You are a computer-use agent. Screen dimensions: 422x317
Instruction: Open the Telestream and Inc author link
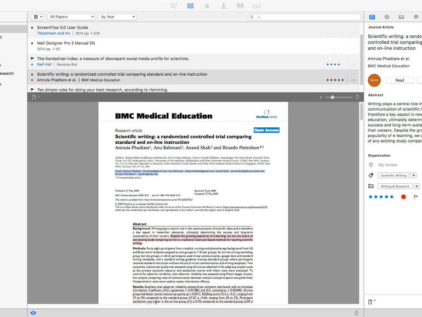[x=54, y=33]
